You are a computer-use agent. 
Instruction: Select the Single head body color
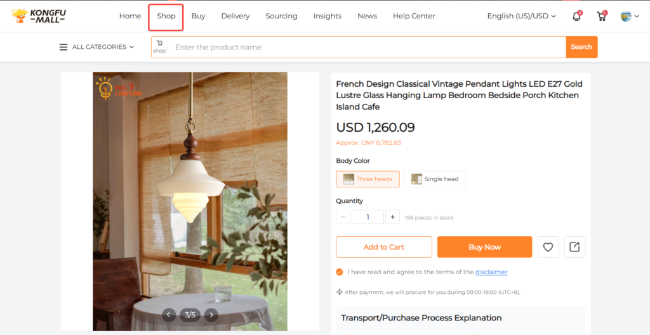tap(435, 179)
